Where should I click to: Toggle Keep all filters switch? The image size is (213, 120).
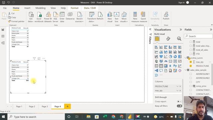179,106
